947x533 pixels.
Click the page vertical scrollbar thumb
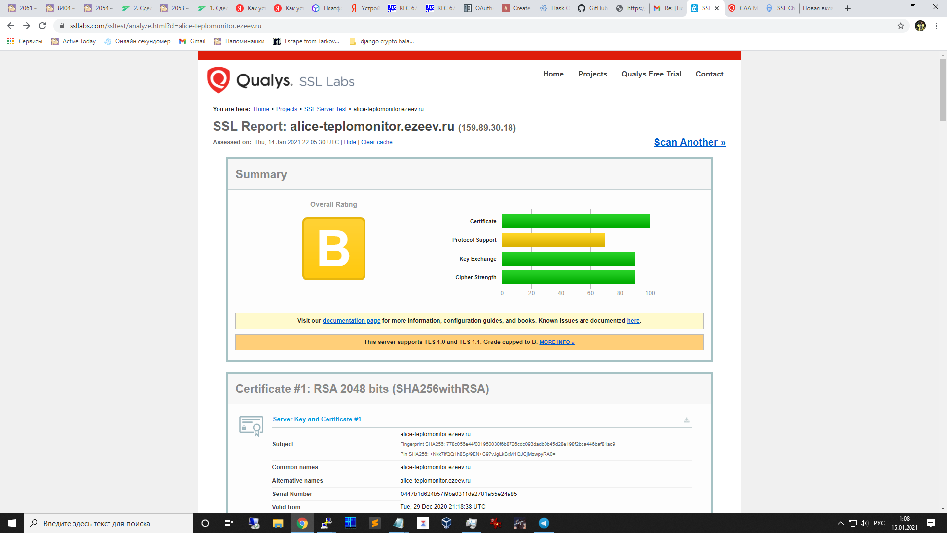943,89
